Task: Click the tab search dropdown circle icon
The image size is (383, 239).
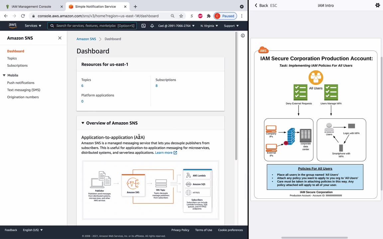Action: [242, 7]
